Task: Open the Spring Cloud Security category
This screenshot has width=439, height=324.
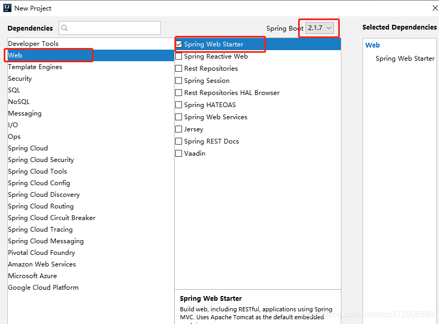Action: pos(91,160)
